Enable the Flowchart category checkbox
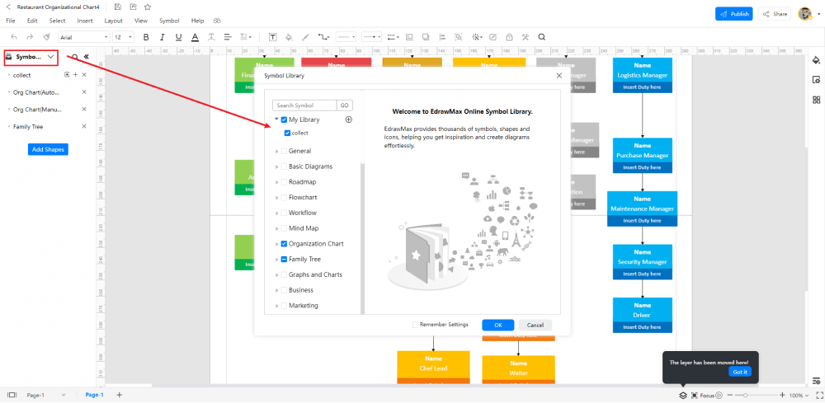This screenshot has height=403, width=825. click(284, 198)
